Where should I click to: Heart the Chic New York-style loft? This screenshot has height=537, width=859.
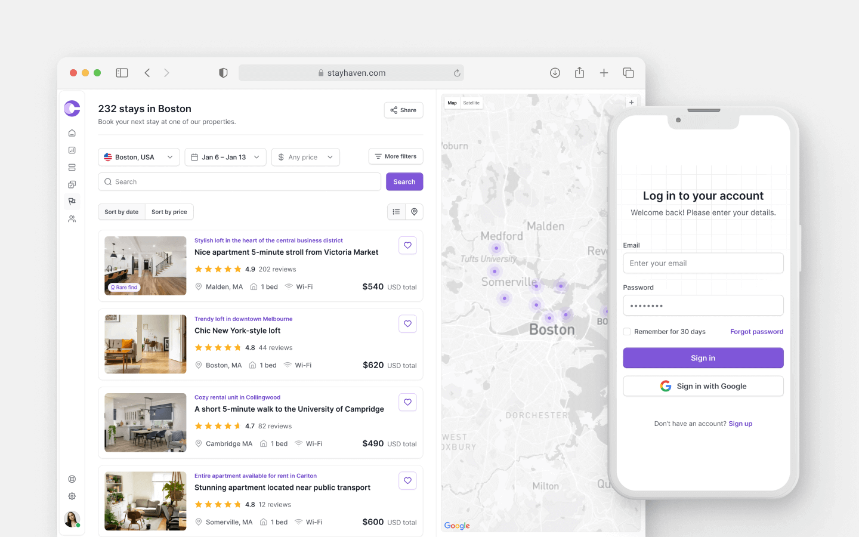tap(407, 324)
